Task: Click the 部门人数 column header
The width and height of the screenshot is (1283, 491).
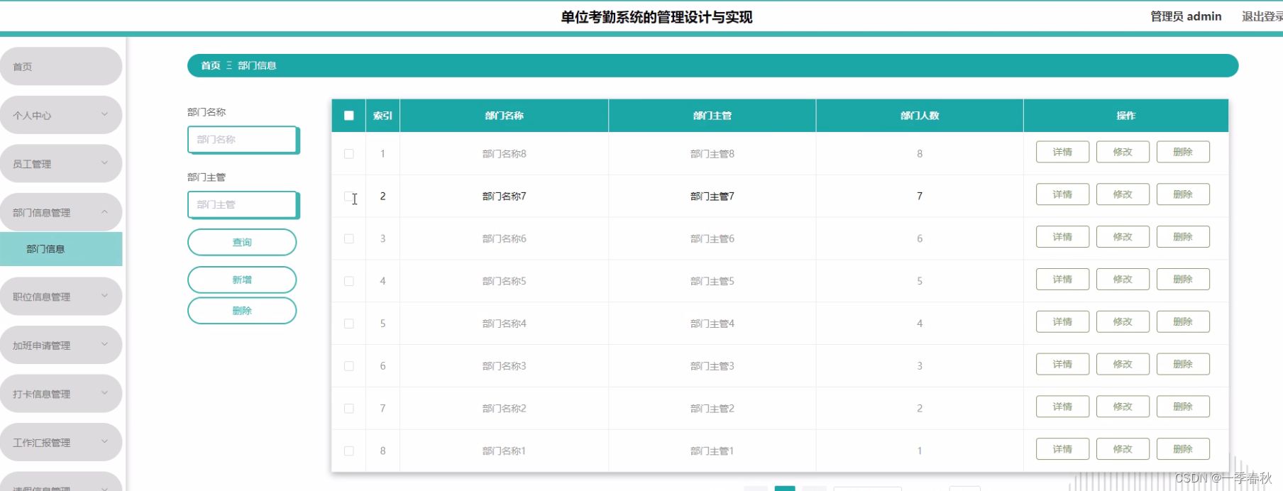Action: tap(920, 116)
